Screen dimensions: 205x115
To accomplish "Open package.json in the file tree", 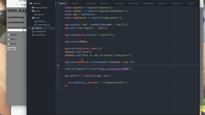I will pyautogui.click(x=41, y=31).
